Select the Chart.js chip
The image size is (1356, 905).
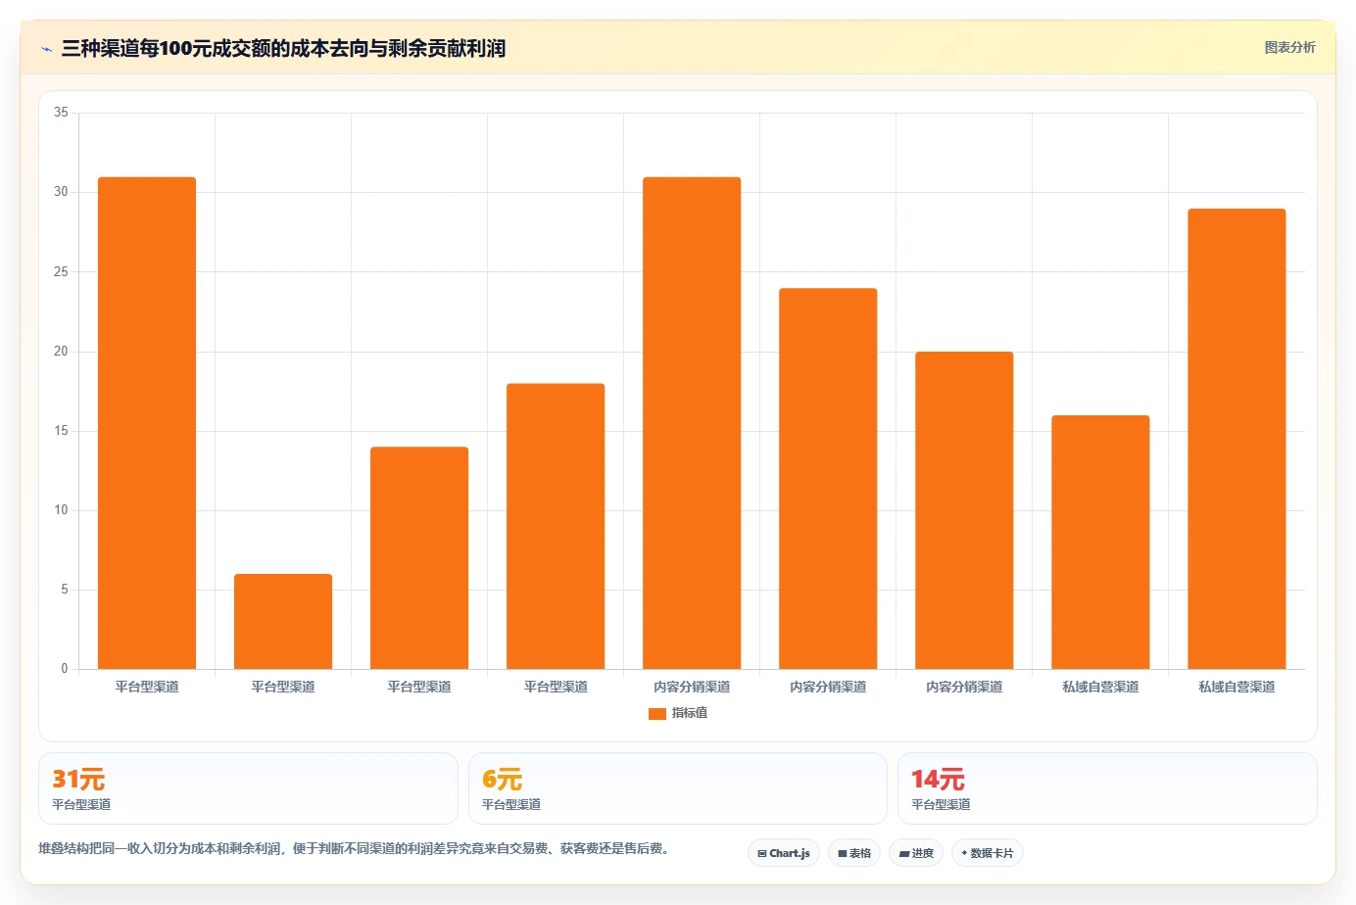(784, 853)
